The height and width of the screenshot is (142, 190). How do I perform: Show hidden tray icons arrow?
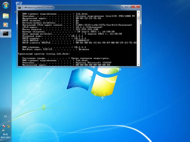(9, 121)
